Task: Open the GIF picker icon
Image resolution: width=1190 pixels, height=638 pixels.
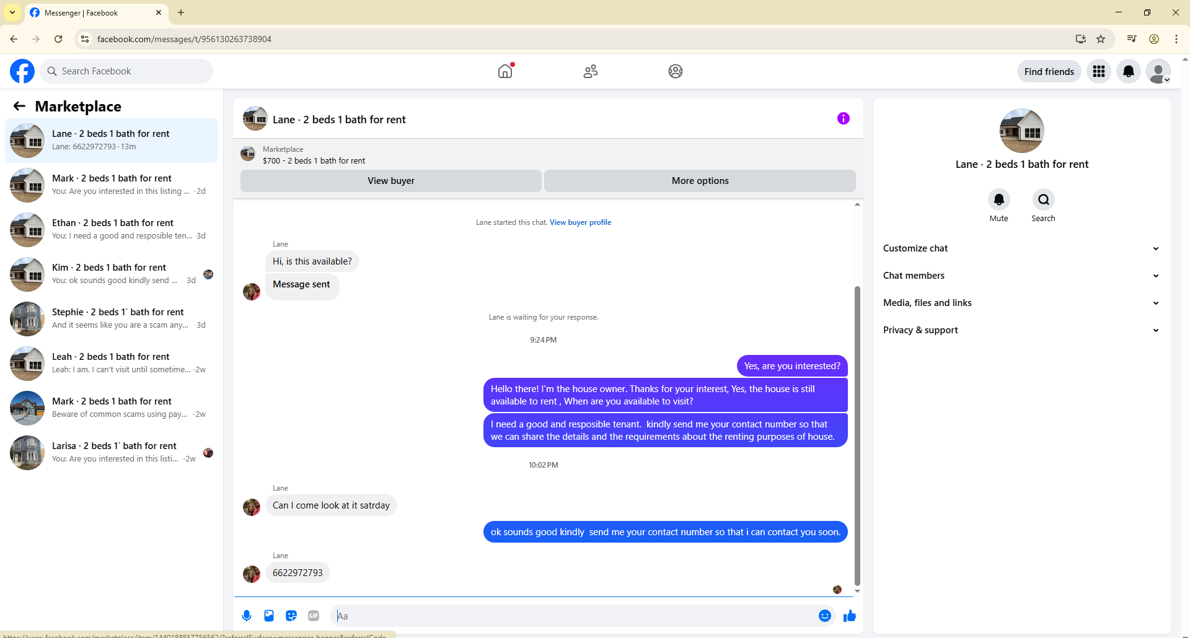Action: [x=314, y=616]
